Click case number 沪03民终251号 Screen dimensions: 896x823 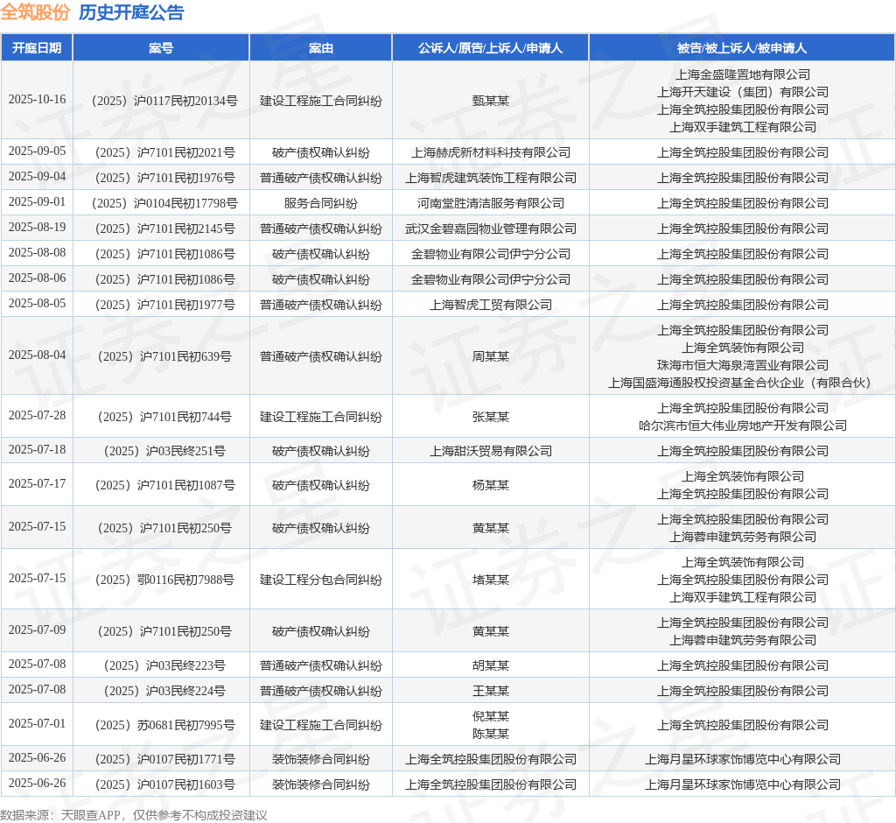(x=164, y=451)
